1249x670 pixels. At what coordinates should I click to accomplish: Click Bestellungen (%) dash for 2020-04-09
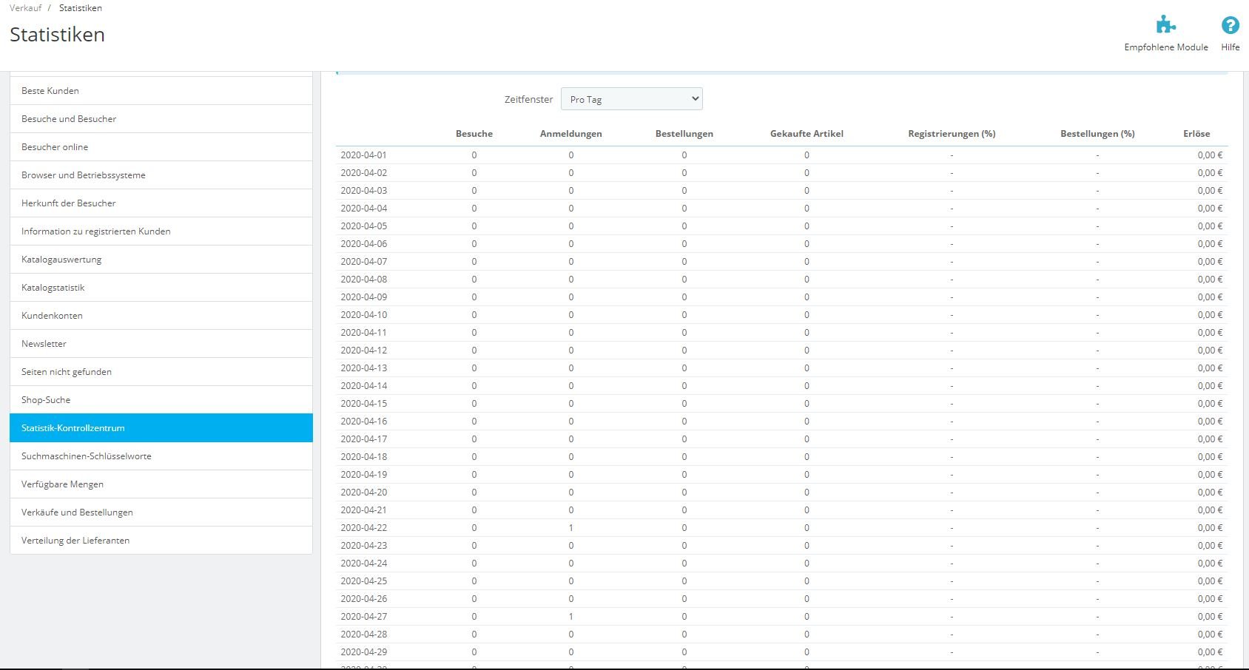(x=1097, y=297)
